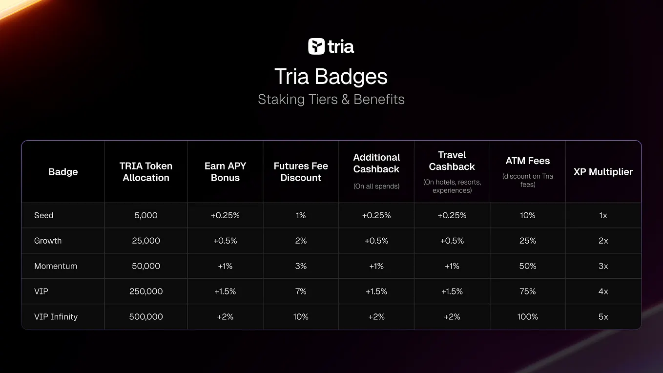Select the 500,000 token allocation cell
The width and height of the screenshot is (663, 373).
pyautogui.click(x=146, y=317)
